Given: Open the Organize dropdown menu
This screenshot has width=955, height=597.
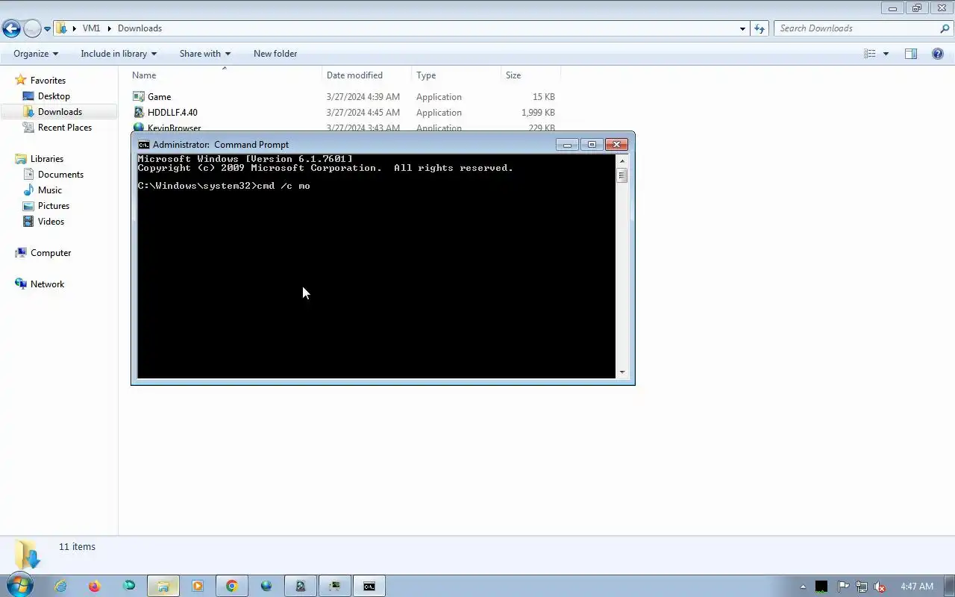Looking at the screenshot, I should (36, 54).
